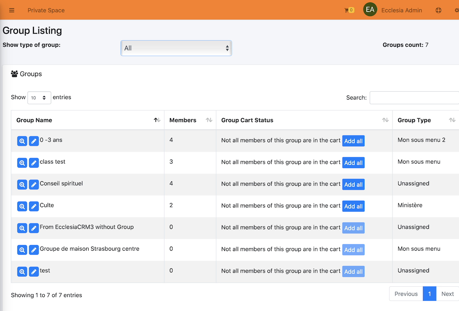
Task: Edit 'test' group with pencil icon
Action: [34, 272]
